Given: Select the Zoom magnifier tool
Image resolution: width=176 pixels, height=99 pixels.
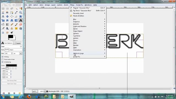Looking at the screenshot, I should (21, 12).
